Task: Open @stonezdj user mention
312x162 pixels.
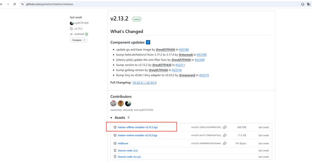Action: click(x=186, y=55)
